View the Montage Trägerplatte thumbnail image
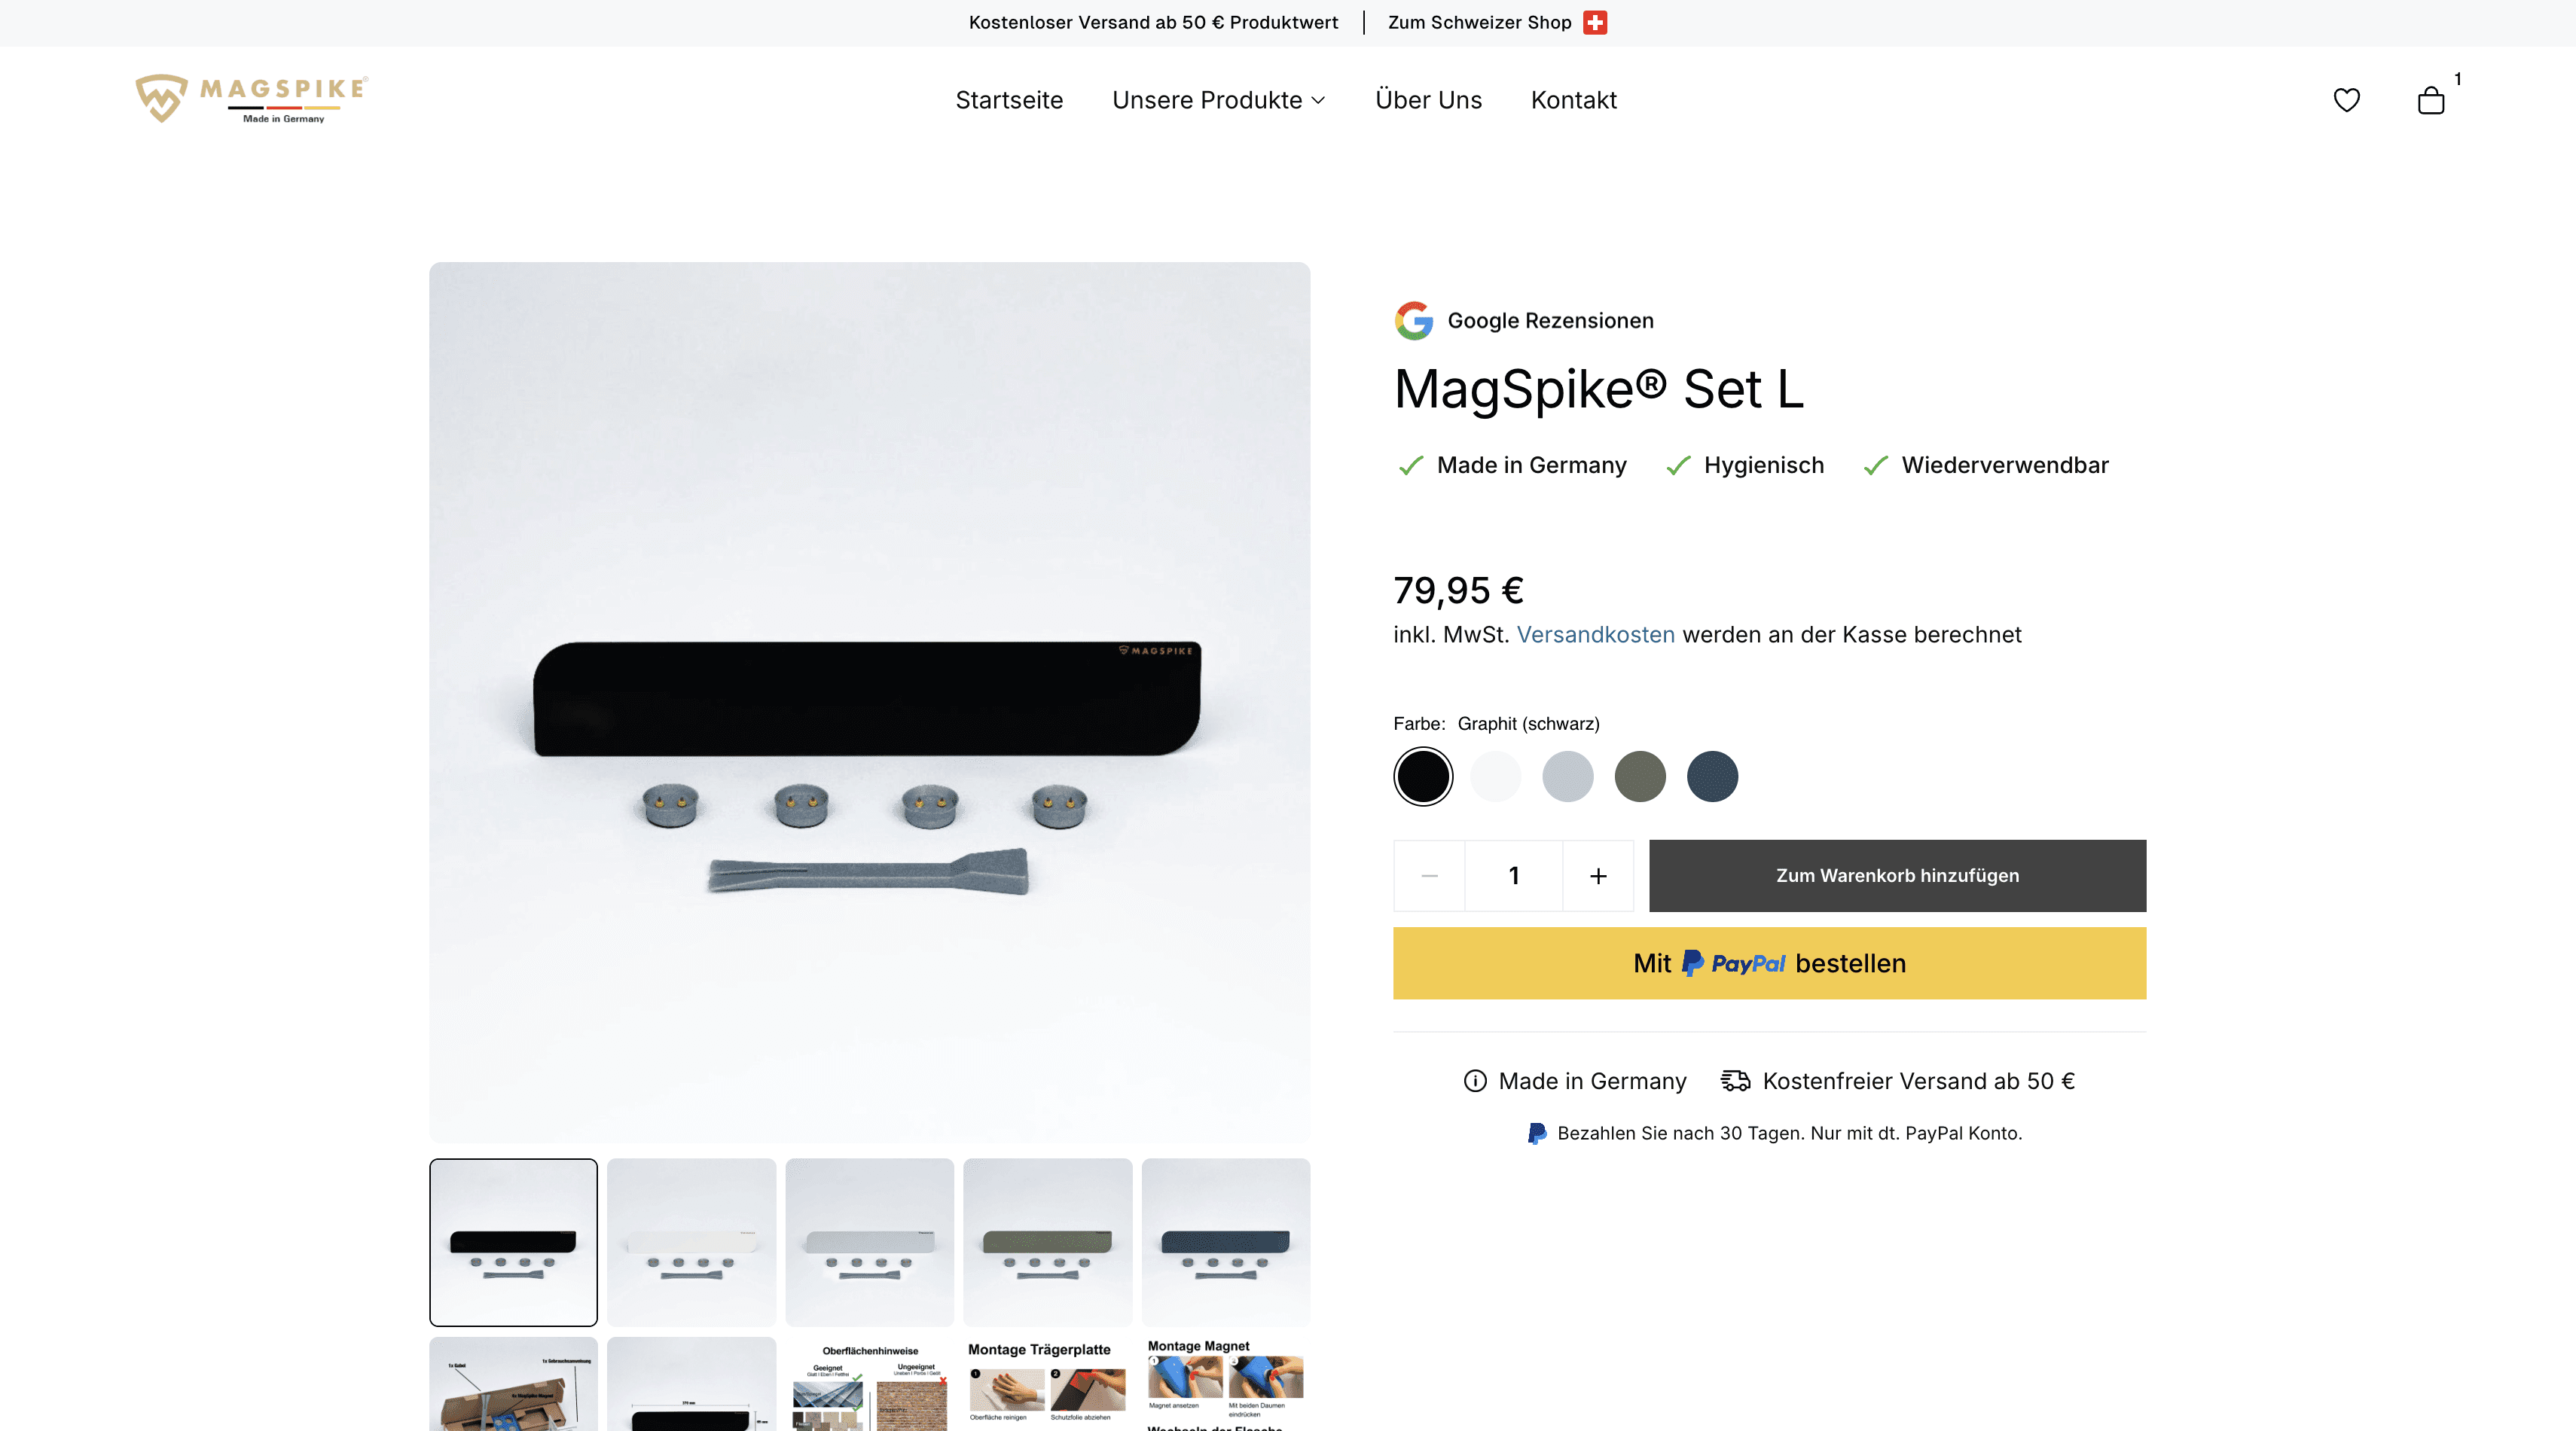Viewport: 2576px width, 1431px height. click(1047, 1384)
